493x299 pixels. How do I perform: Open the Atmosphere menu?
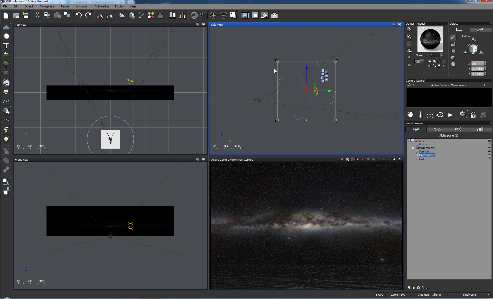[x=47, y=6]
